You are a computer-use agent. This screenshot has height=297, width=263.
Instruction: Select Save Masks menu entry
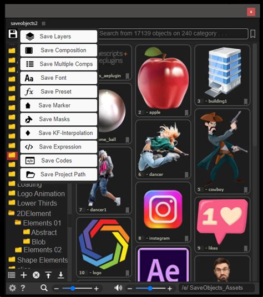click(59, 119)
